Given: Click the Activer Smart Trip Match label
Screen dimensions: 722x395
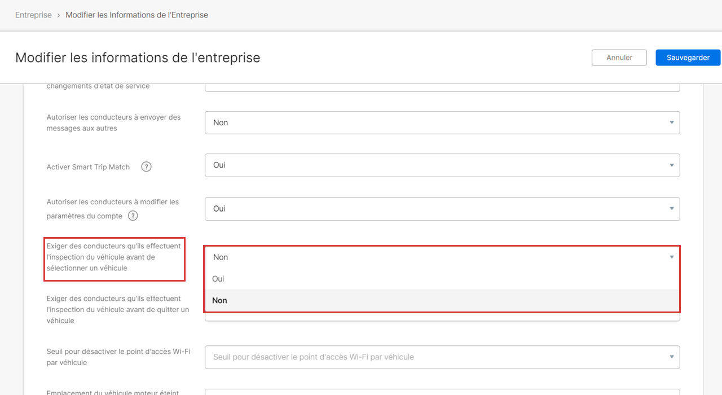Looking at the screenshot, I should (88, 167).
